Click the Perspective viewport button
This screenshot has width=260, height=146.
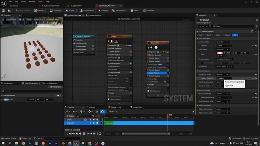(11, 19)
